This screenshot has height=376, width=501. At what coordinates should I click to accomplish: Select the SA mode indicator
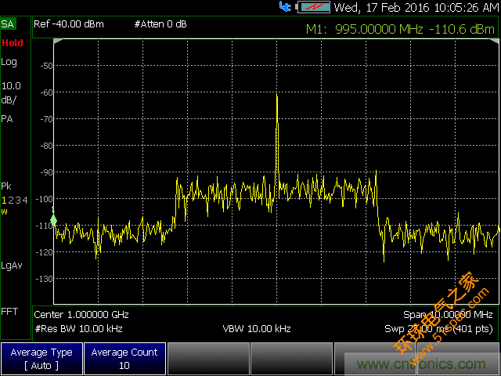(8, 24)
